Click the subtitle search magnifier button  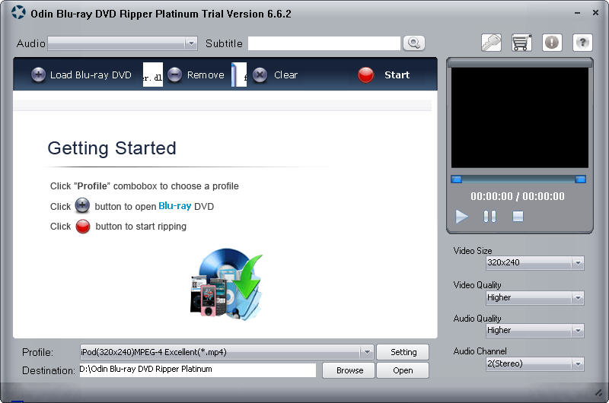tap(414, 43)
